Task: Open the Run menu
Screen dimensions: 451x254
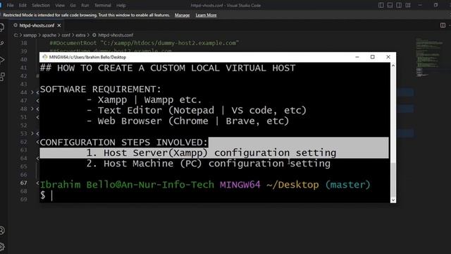Action: (x=85, y=5)
